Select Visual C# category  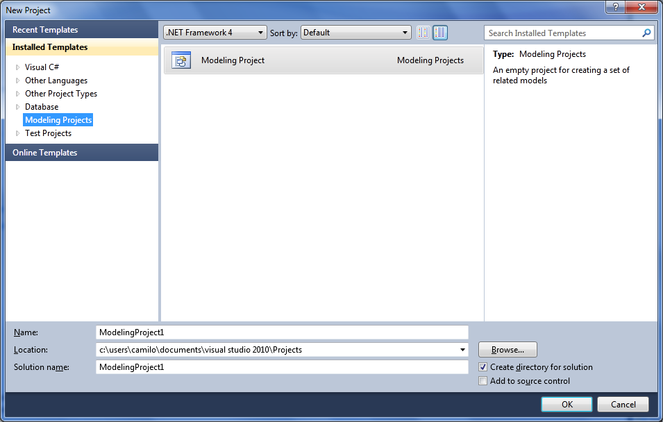point(42,67)
